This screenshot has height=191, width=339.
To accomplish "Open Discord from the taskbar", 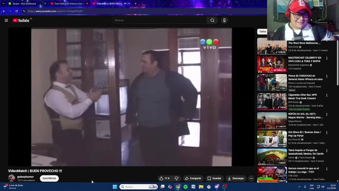I will click(217, 187).
